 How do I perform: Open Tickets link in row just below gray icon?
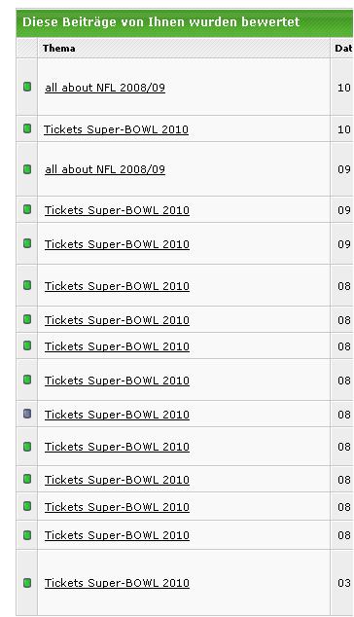click(117, 447)
